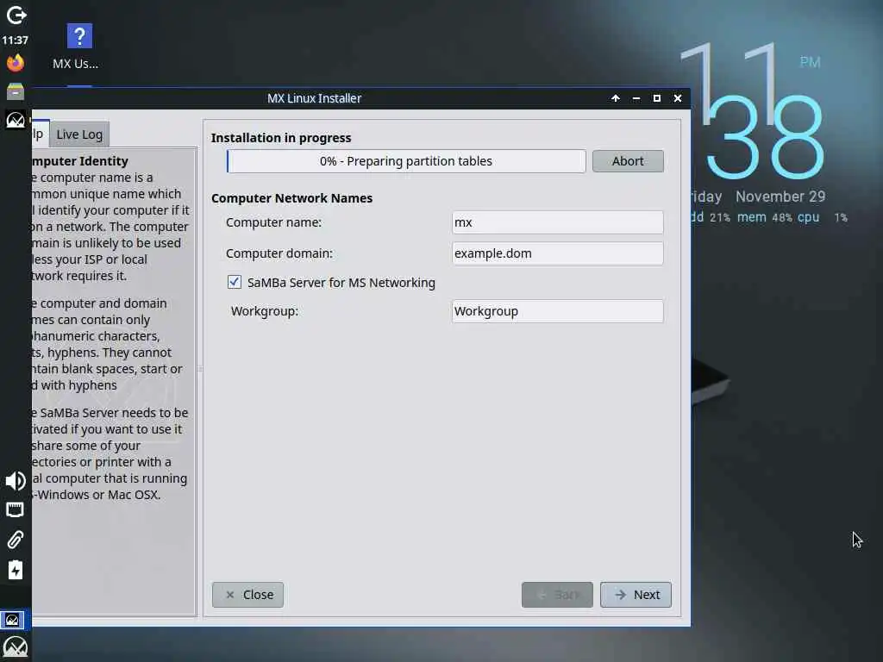Click the installation progress bar
The width and height of the screenshot is (883, 662).
[406, 161]
